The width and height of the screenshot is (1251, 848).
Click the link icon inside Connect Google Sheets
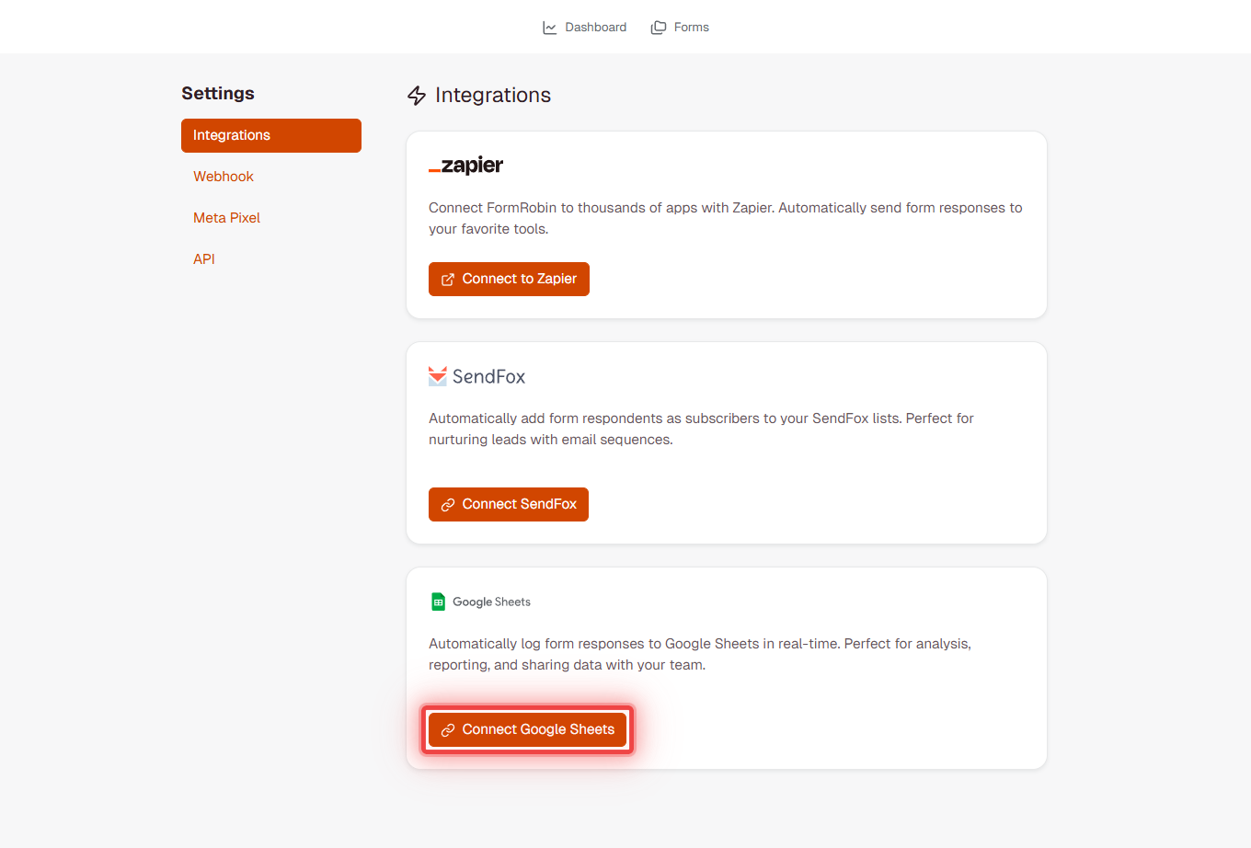pyautogui.click(x=449, y=728)
